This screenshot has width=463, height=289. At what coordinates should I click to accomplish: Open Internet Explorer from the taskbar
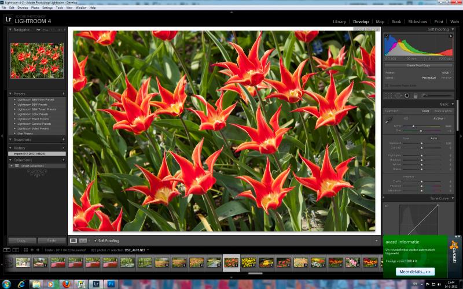click(21, 284)
